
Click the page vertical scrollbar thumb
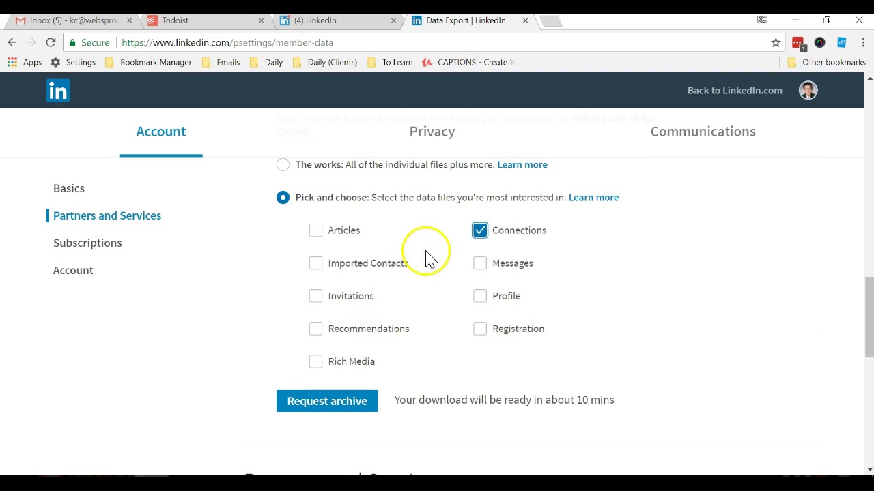pos(869,317)
